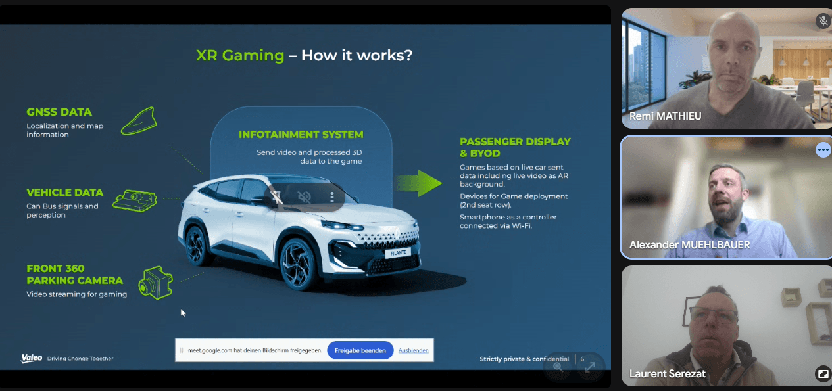Screen dimensions: 832x391
Task: Click the drag handle on sharing notification bar
Action: point(182,350)
